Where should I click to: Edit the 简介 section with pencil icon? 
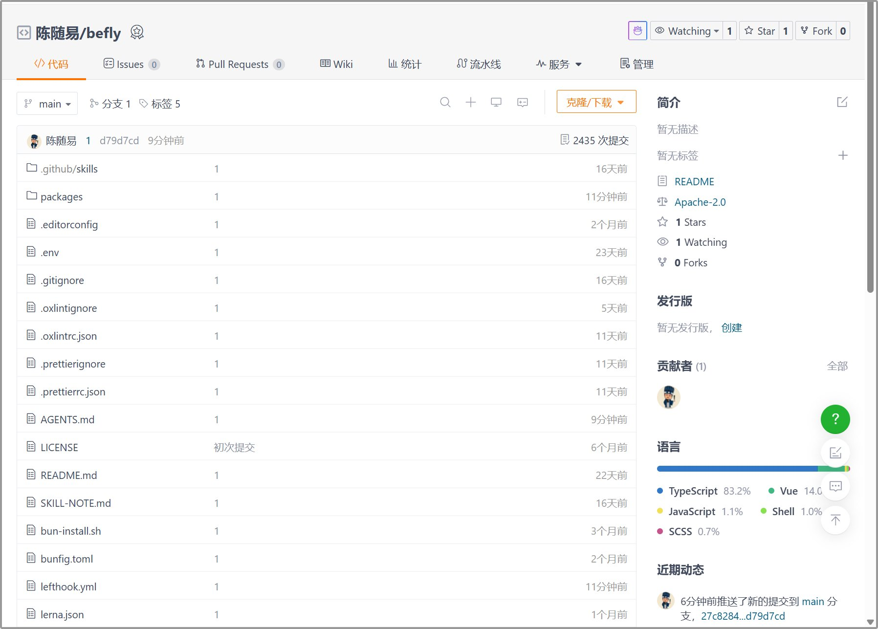pyautogui.click(x=842, y=102)
